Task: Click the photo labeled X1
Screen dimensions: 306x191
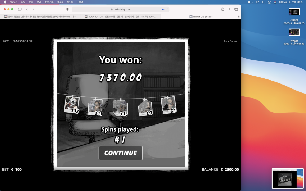Action: [x=168, y=105]
